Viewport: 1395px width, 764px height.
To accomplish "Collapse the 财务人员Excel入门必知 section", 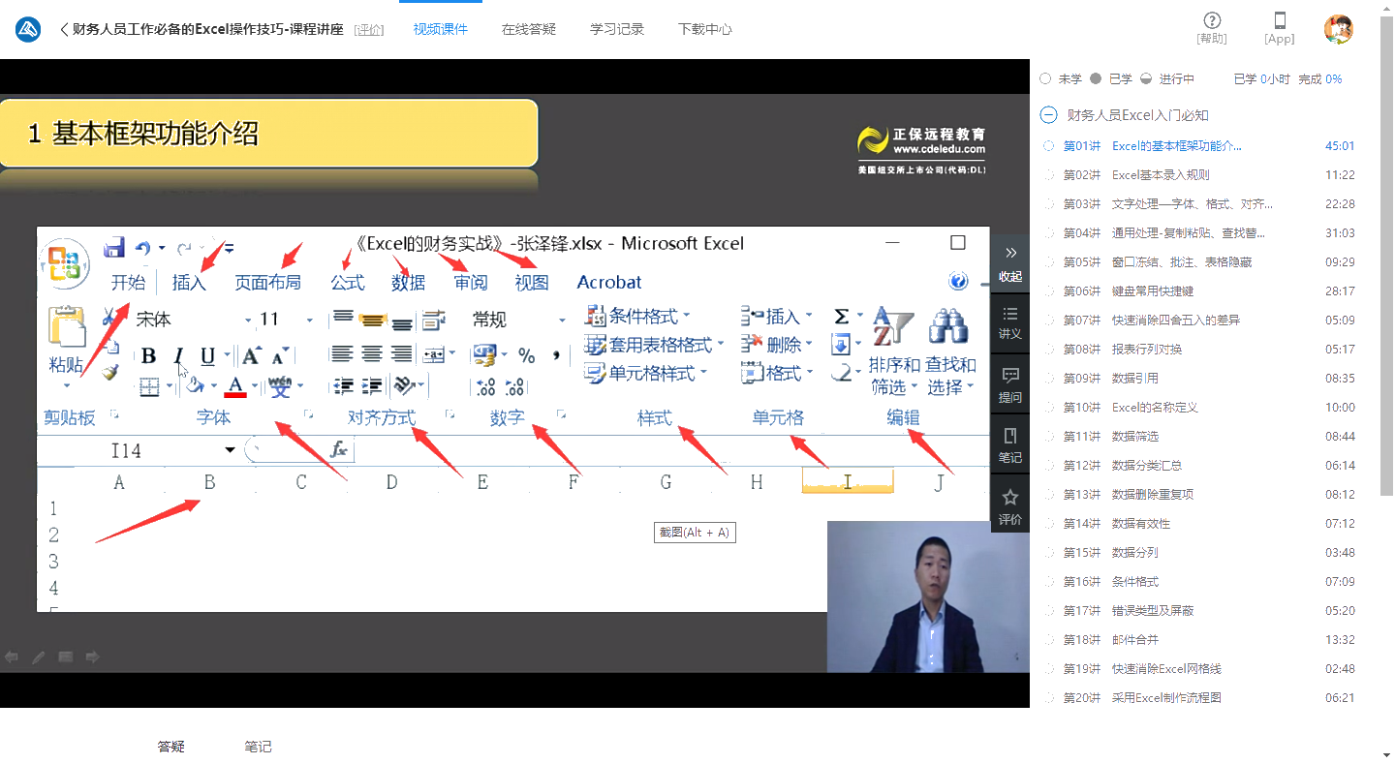I will 1048,114.
